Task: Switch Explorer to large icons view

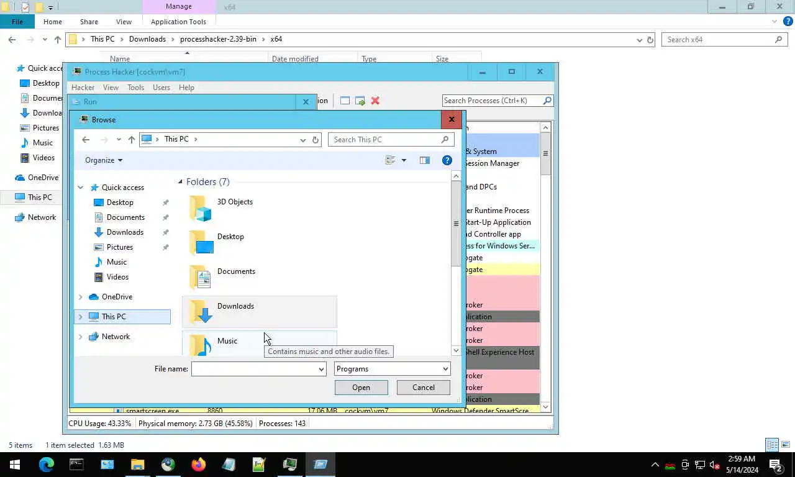Action: (x=786, y=445)
